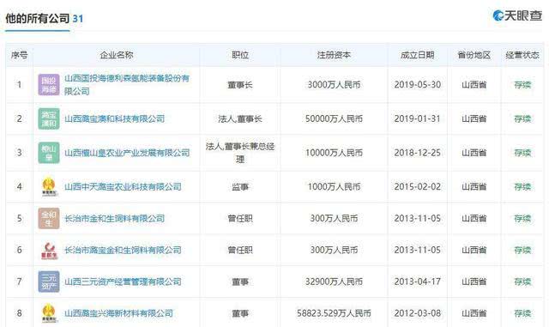Click the 成立日期 column header
This screenshot has width=549, height=327.
418,55
